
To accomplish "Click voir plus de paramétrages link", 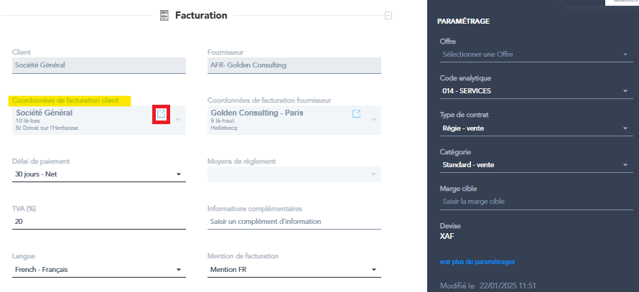I will point(477,262).
